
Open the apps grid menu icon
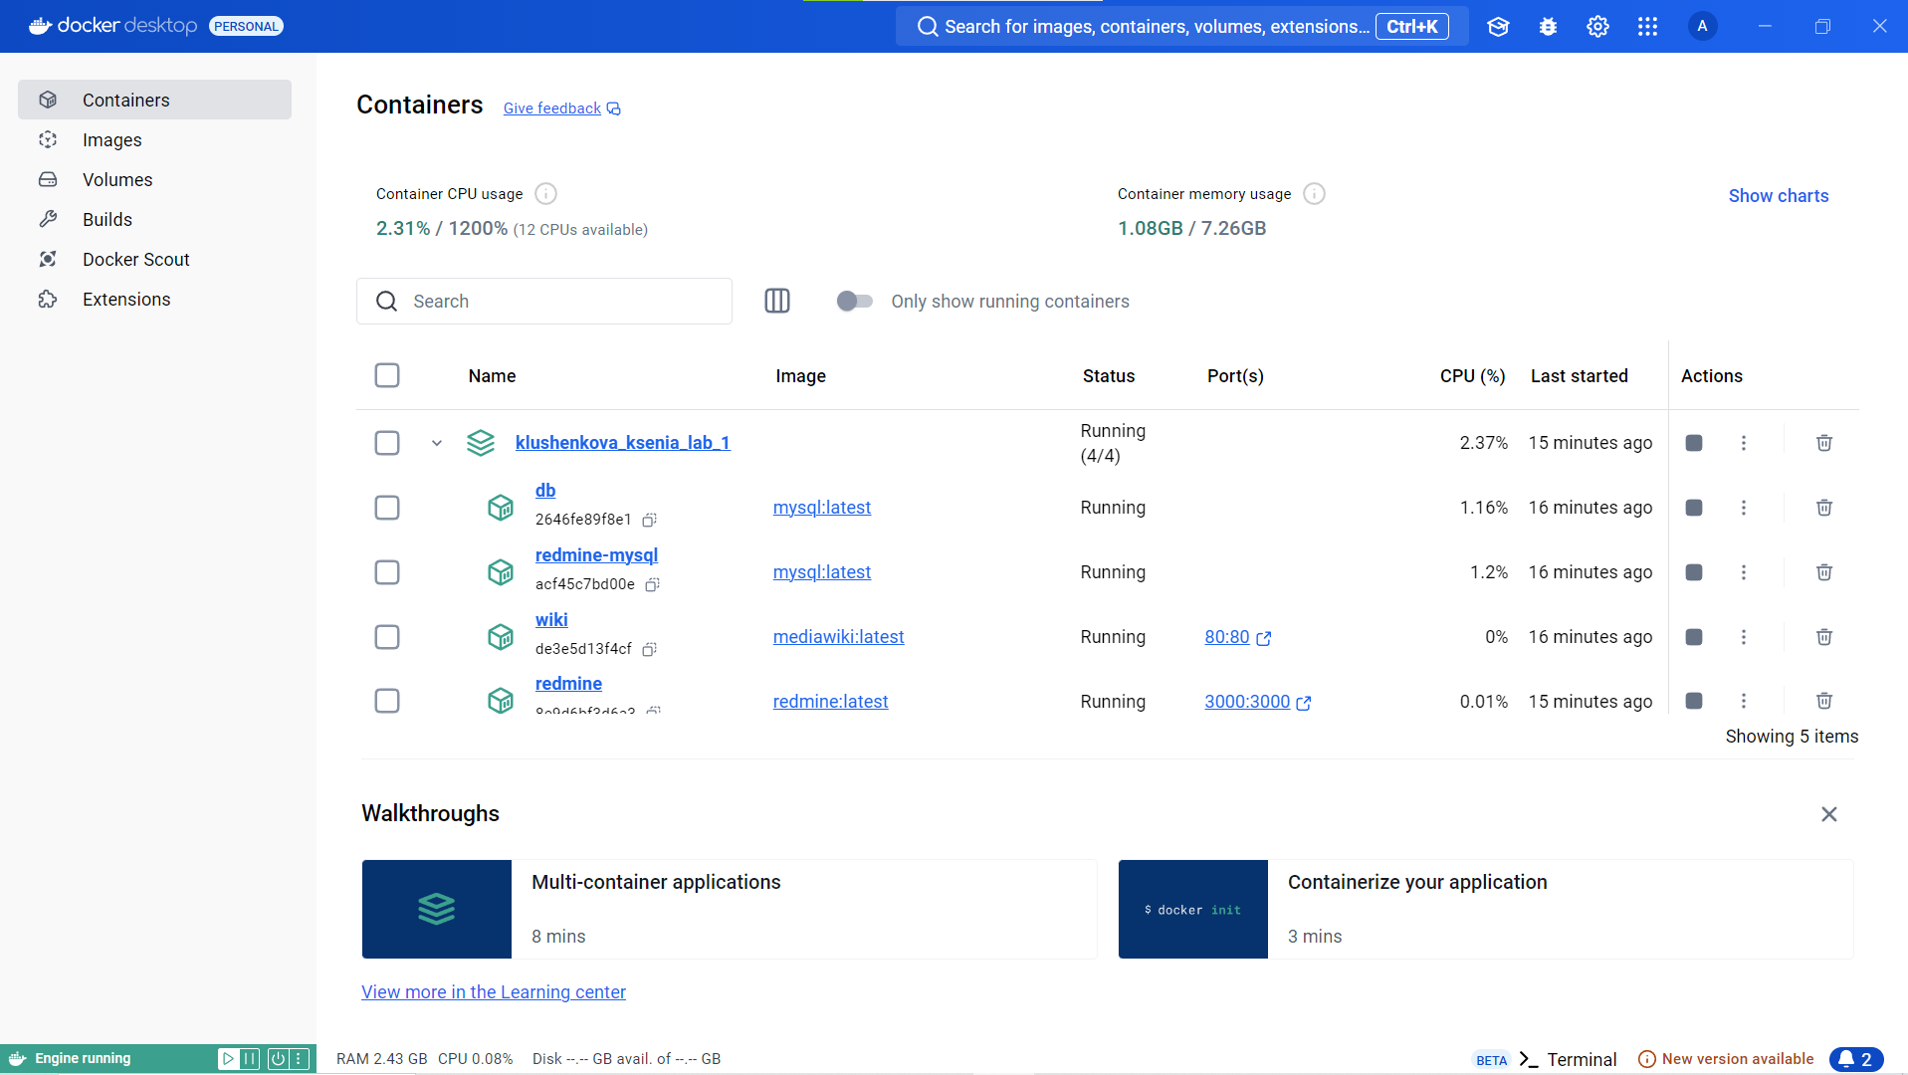pyautogui.click(x=1647, y=27)
